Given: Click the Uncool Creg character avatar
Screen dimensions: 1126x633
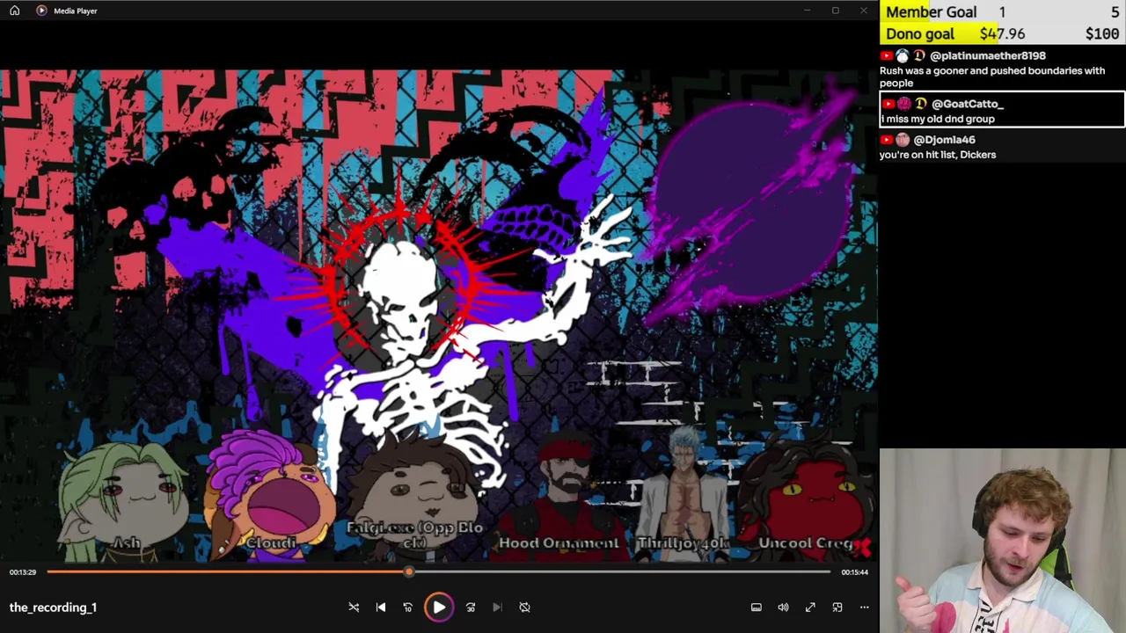Looking at the screenshot, I should pos(805,497).
